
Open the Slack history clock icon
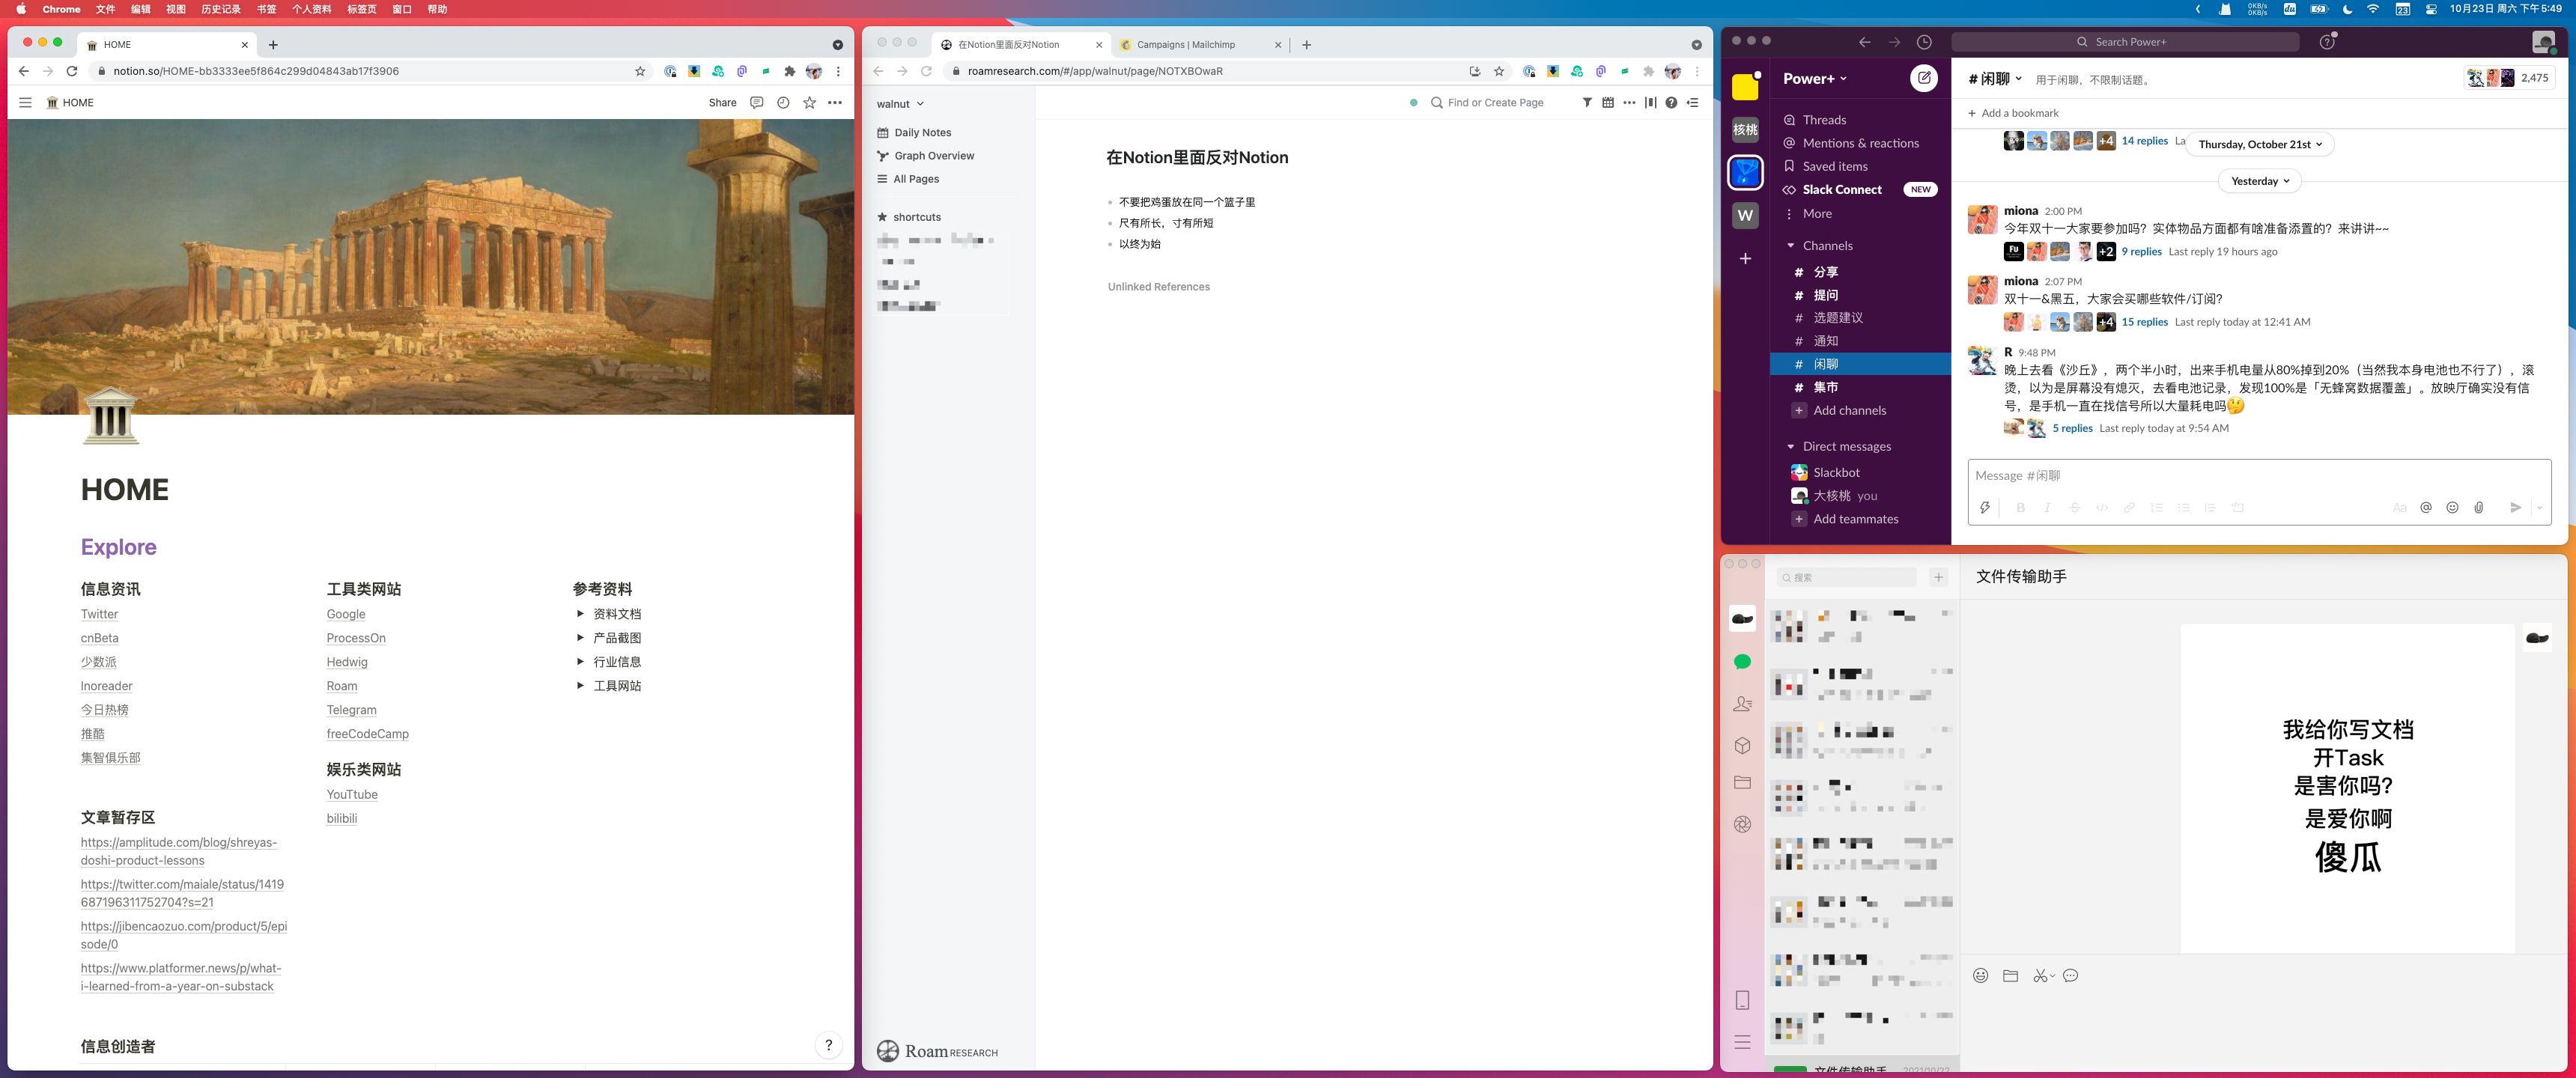click(1924, 41)
